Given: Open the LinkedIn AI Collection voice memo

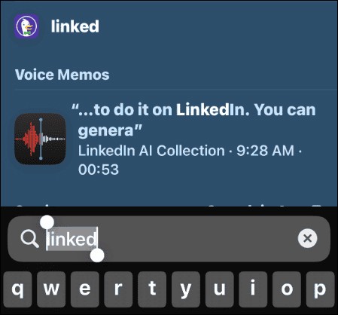Looking at the screenshot, I should pyautogui.click(x=169, y=139).
